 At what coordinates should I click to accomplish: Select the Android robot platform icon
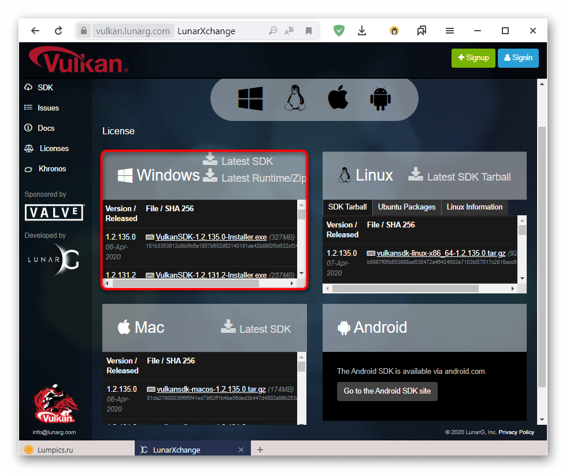(380, 98)
